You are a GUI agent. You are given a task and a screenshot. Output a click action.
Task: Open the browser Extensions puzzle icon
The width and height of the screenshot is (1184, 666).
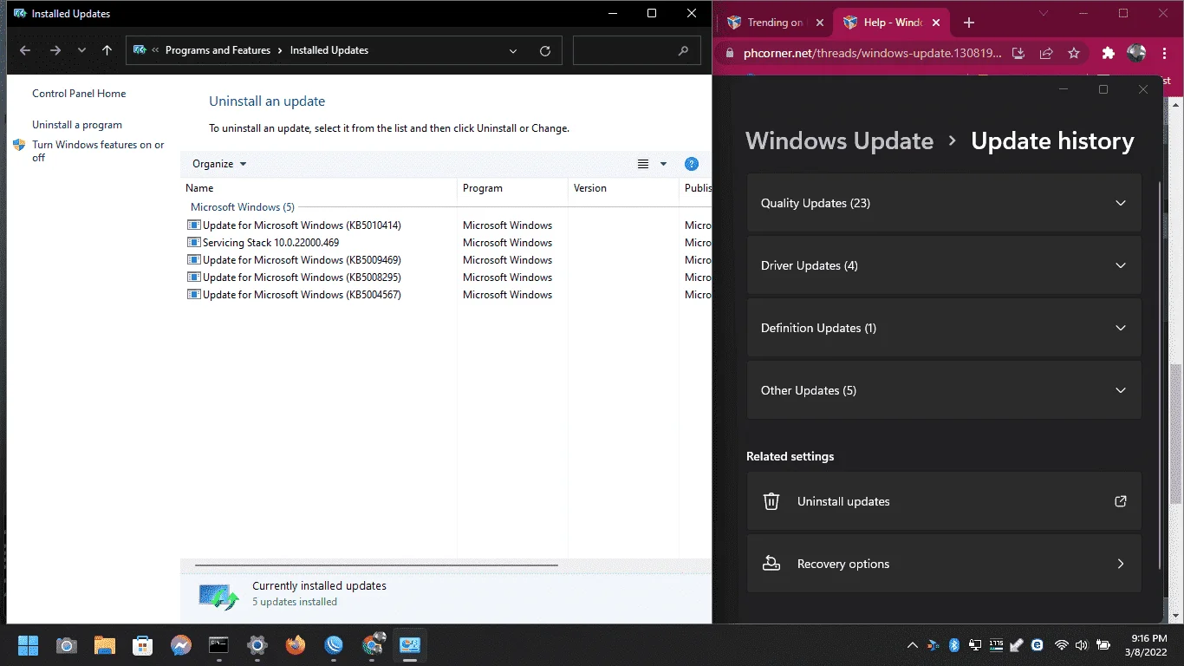(1108, 53)
